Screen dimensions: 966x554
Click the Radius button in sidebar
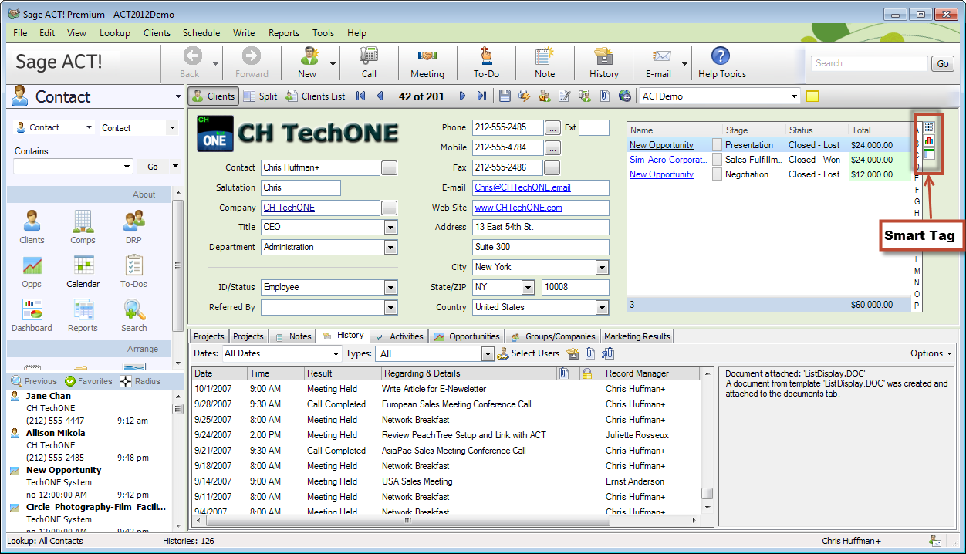click(140, 381)
